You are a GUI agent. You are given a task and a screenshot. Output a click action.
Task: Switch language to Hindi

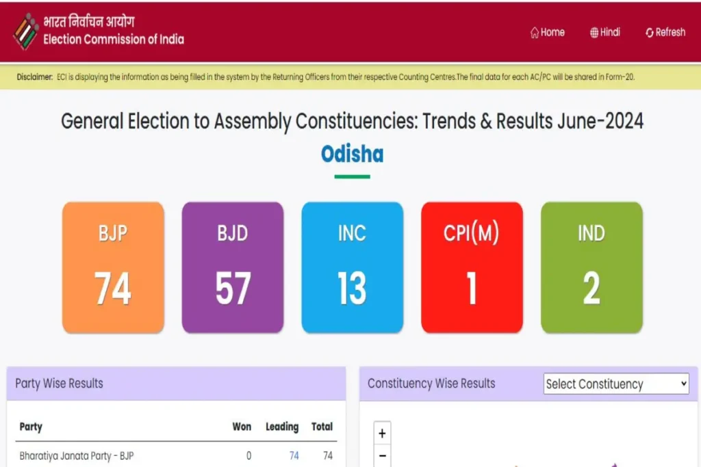610,32
